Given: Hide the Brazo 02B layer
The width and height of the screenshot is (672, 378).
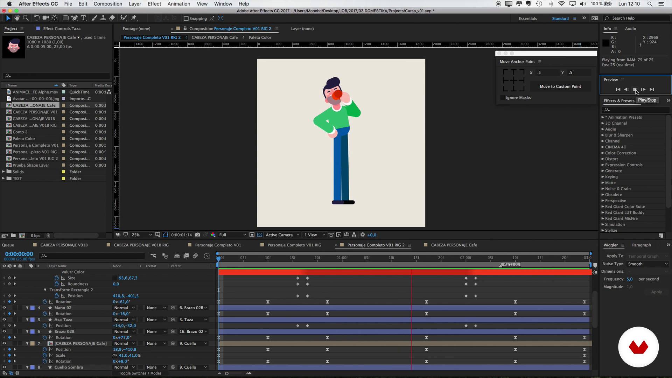Looking at the screenshot, I should click(4, 332).
